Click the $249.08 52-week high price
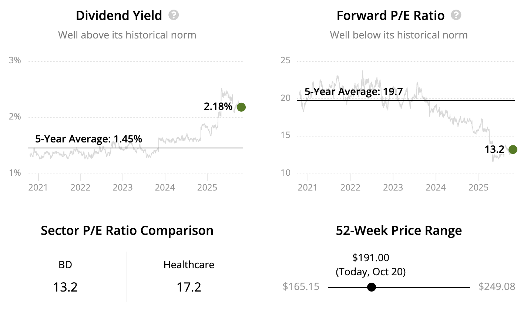This screenshot has width=527, height=313. 496,287
